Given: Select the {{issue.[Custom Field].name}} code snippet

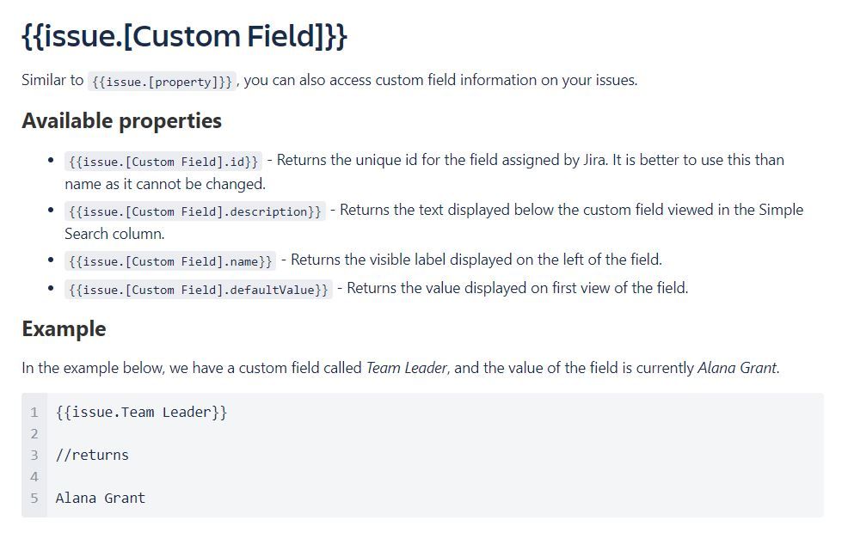Looking at the screenshot, I should [170, 260].
